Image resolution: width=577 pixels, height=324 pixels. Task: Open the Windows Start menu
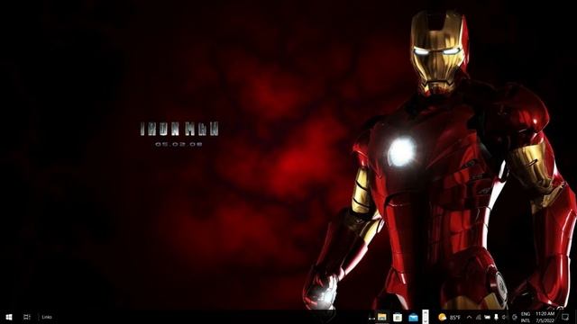(x=9, y=317)
